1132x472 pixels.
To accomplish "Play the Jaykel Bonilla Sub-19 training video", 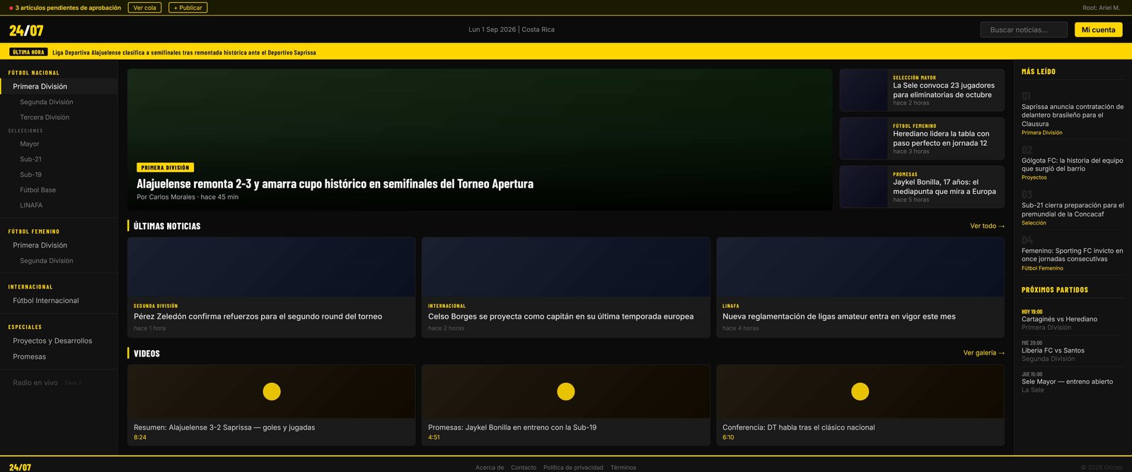I will click(566, 391).
